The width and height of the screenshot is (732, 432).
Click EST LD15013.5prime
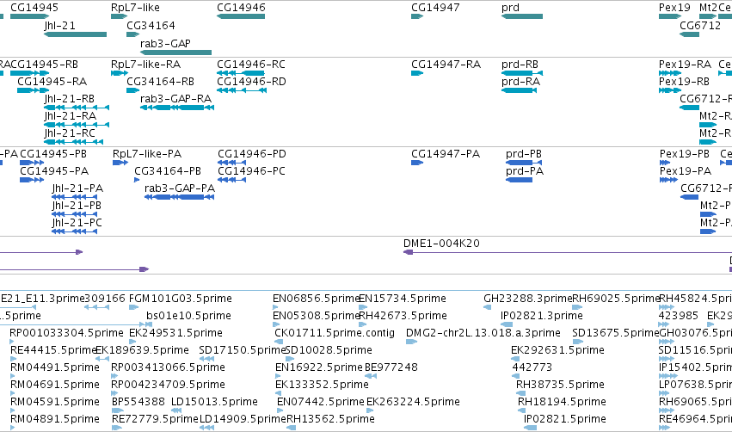(176, 411)
